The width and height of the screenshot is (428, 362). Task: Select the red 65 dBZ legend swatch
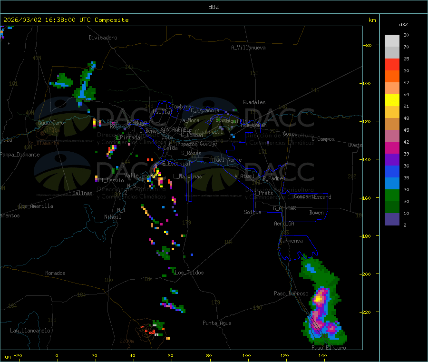pos(392,64)
